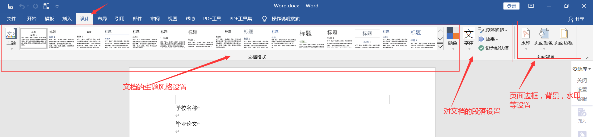Image resolution: width=593 pixels, height=137 pixels.
Task: Open the 资源库 dropdown in side pane
Action: point(582,69)
